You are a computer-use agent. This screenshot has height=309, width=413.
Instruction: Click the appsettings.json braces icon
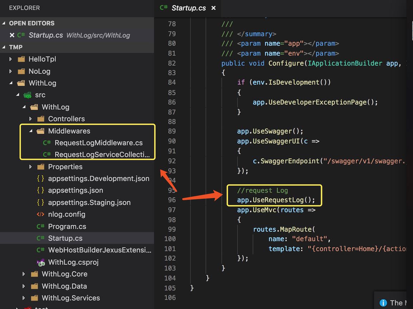[40, 191]
